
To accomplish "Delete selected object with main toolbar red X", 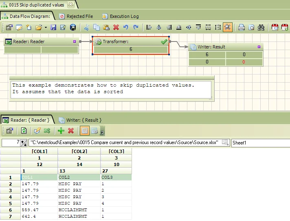I will pos(116,28).
